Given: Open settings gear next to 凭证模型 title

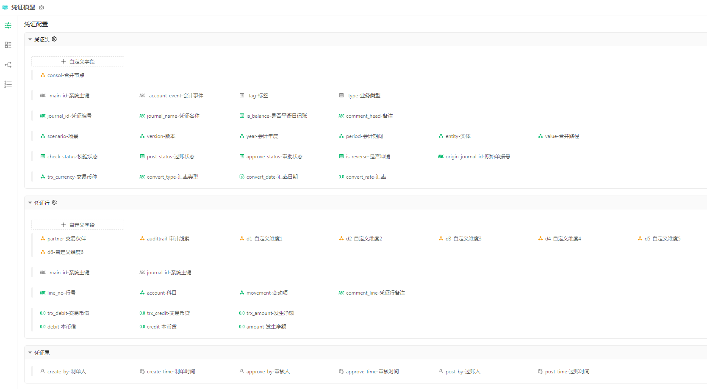Looking at the screenshot, I should click(42, 8).
